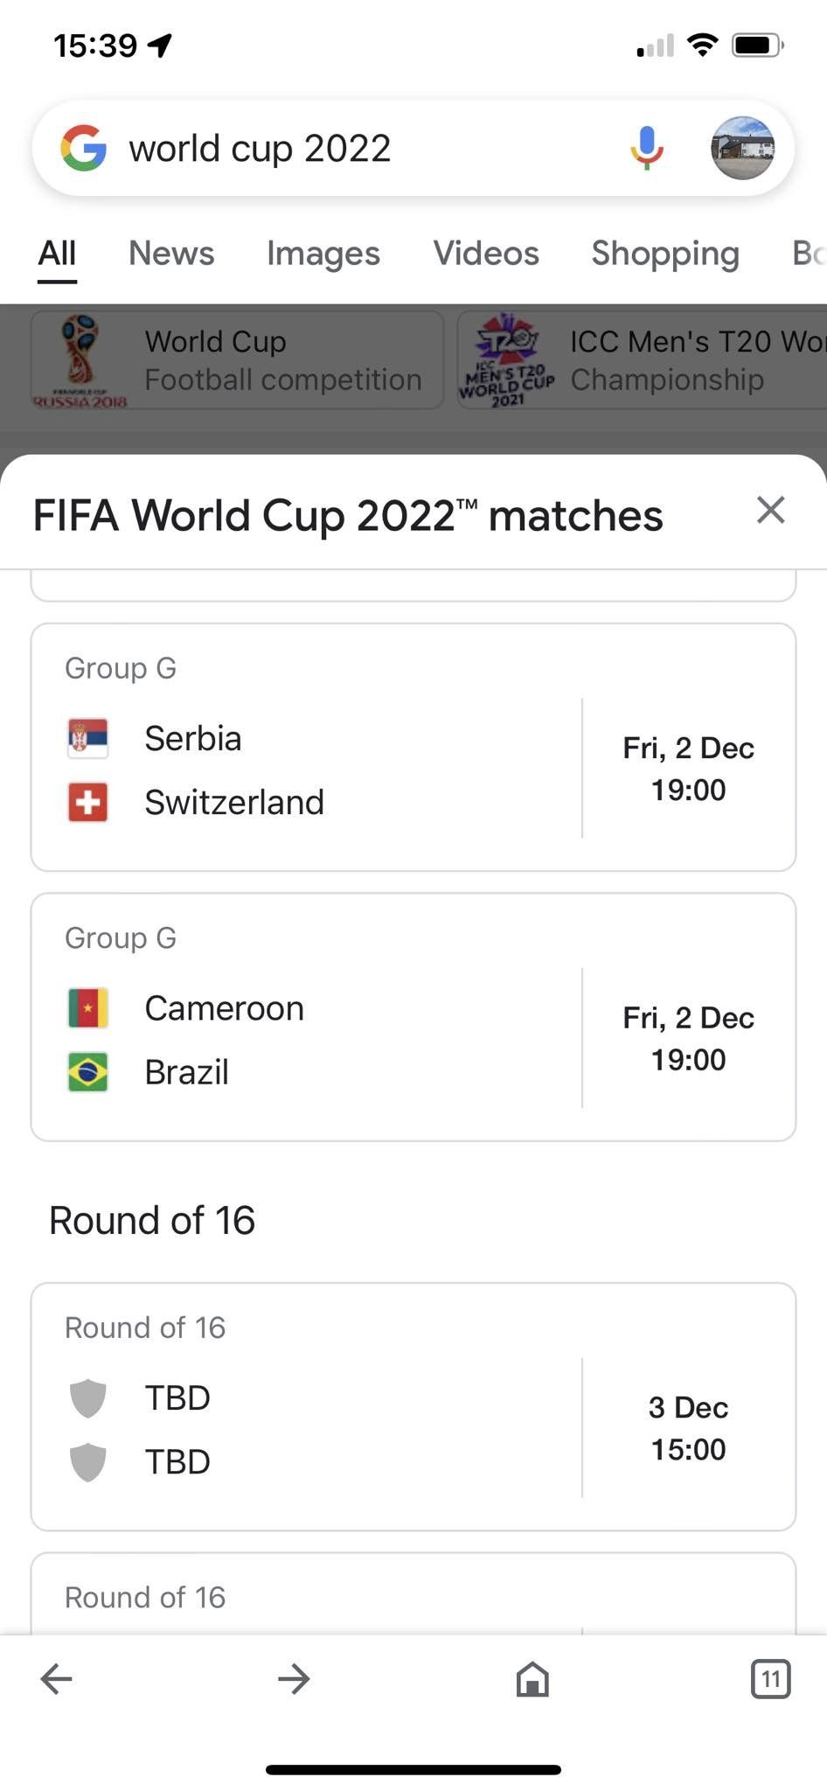The image size is (827, 1791).
Task: Tap the Google logo icon
Action: 84,148
